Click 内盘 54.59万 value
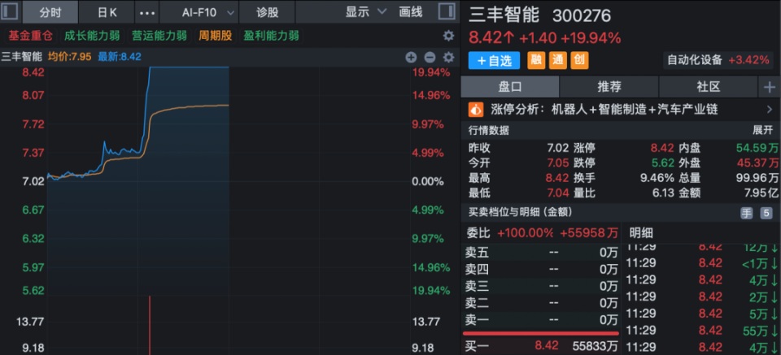Image resolution: width=781 pixels, height=355 pixels. (757, 148)
